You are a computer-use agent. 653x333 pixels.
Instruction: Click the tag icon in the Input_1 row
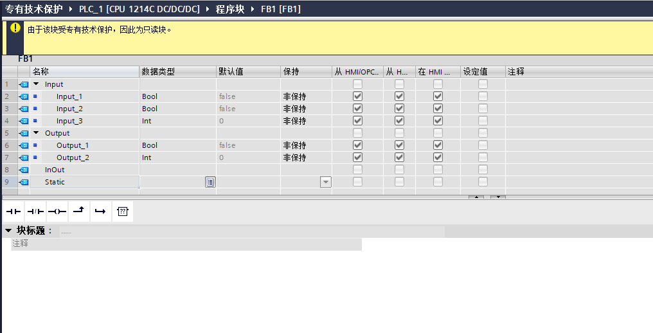24,96
